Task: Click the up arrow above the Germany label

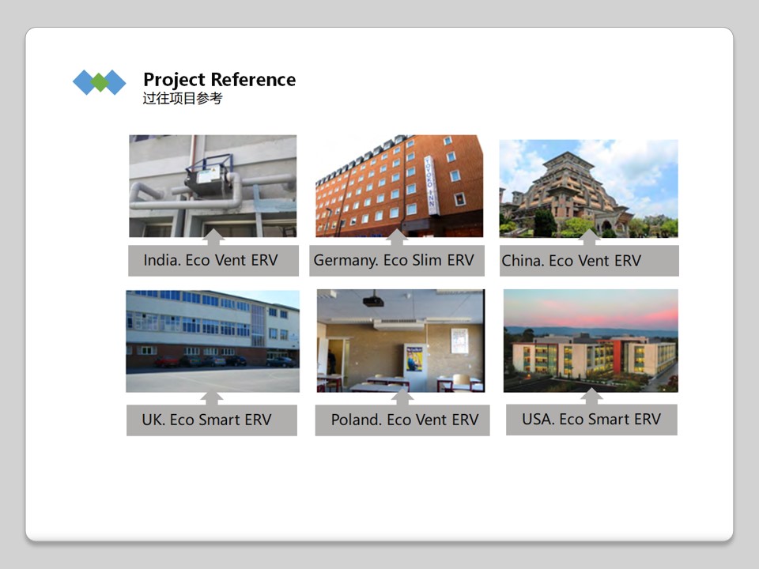Action: pos(397,238)
